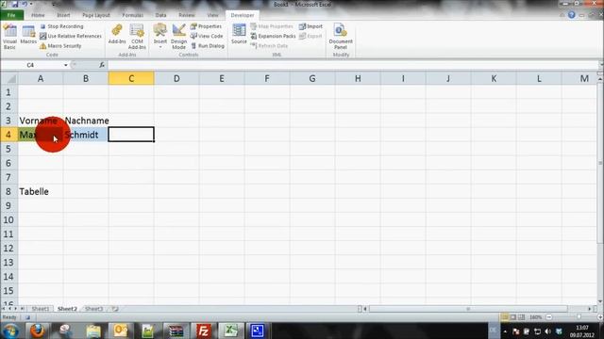This screenshot has height=339, width=604.
Task: Click the horizontal scrollbar
Action: (x=468, y=309)
